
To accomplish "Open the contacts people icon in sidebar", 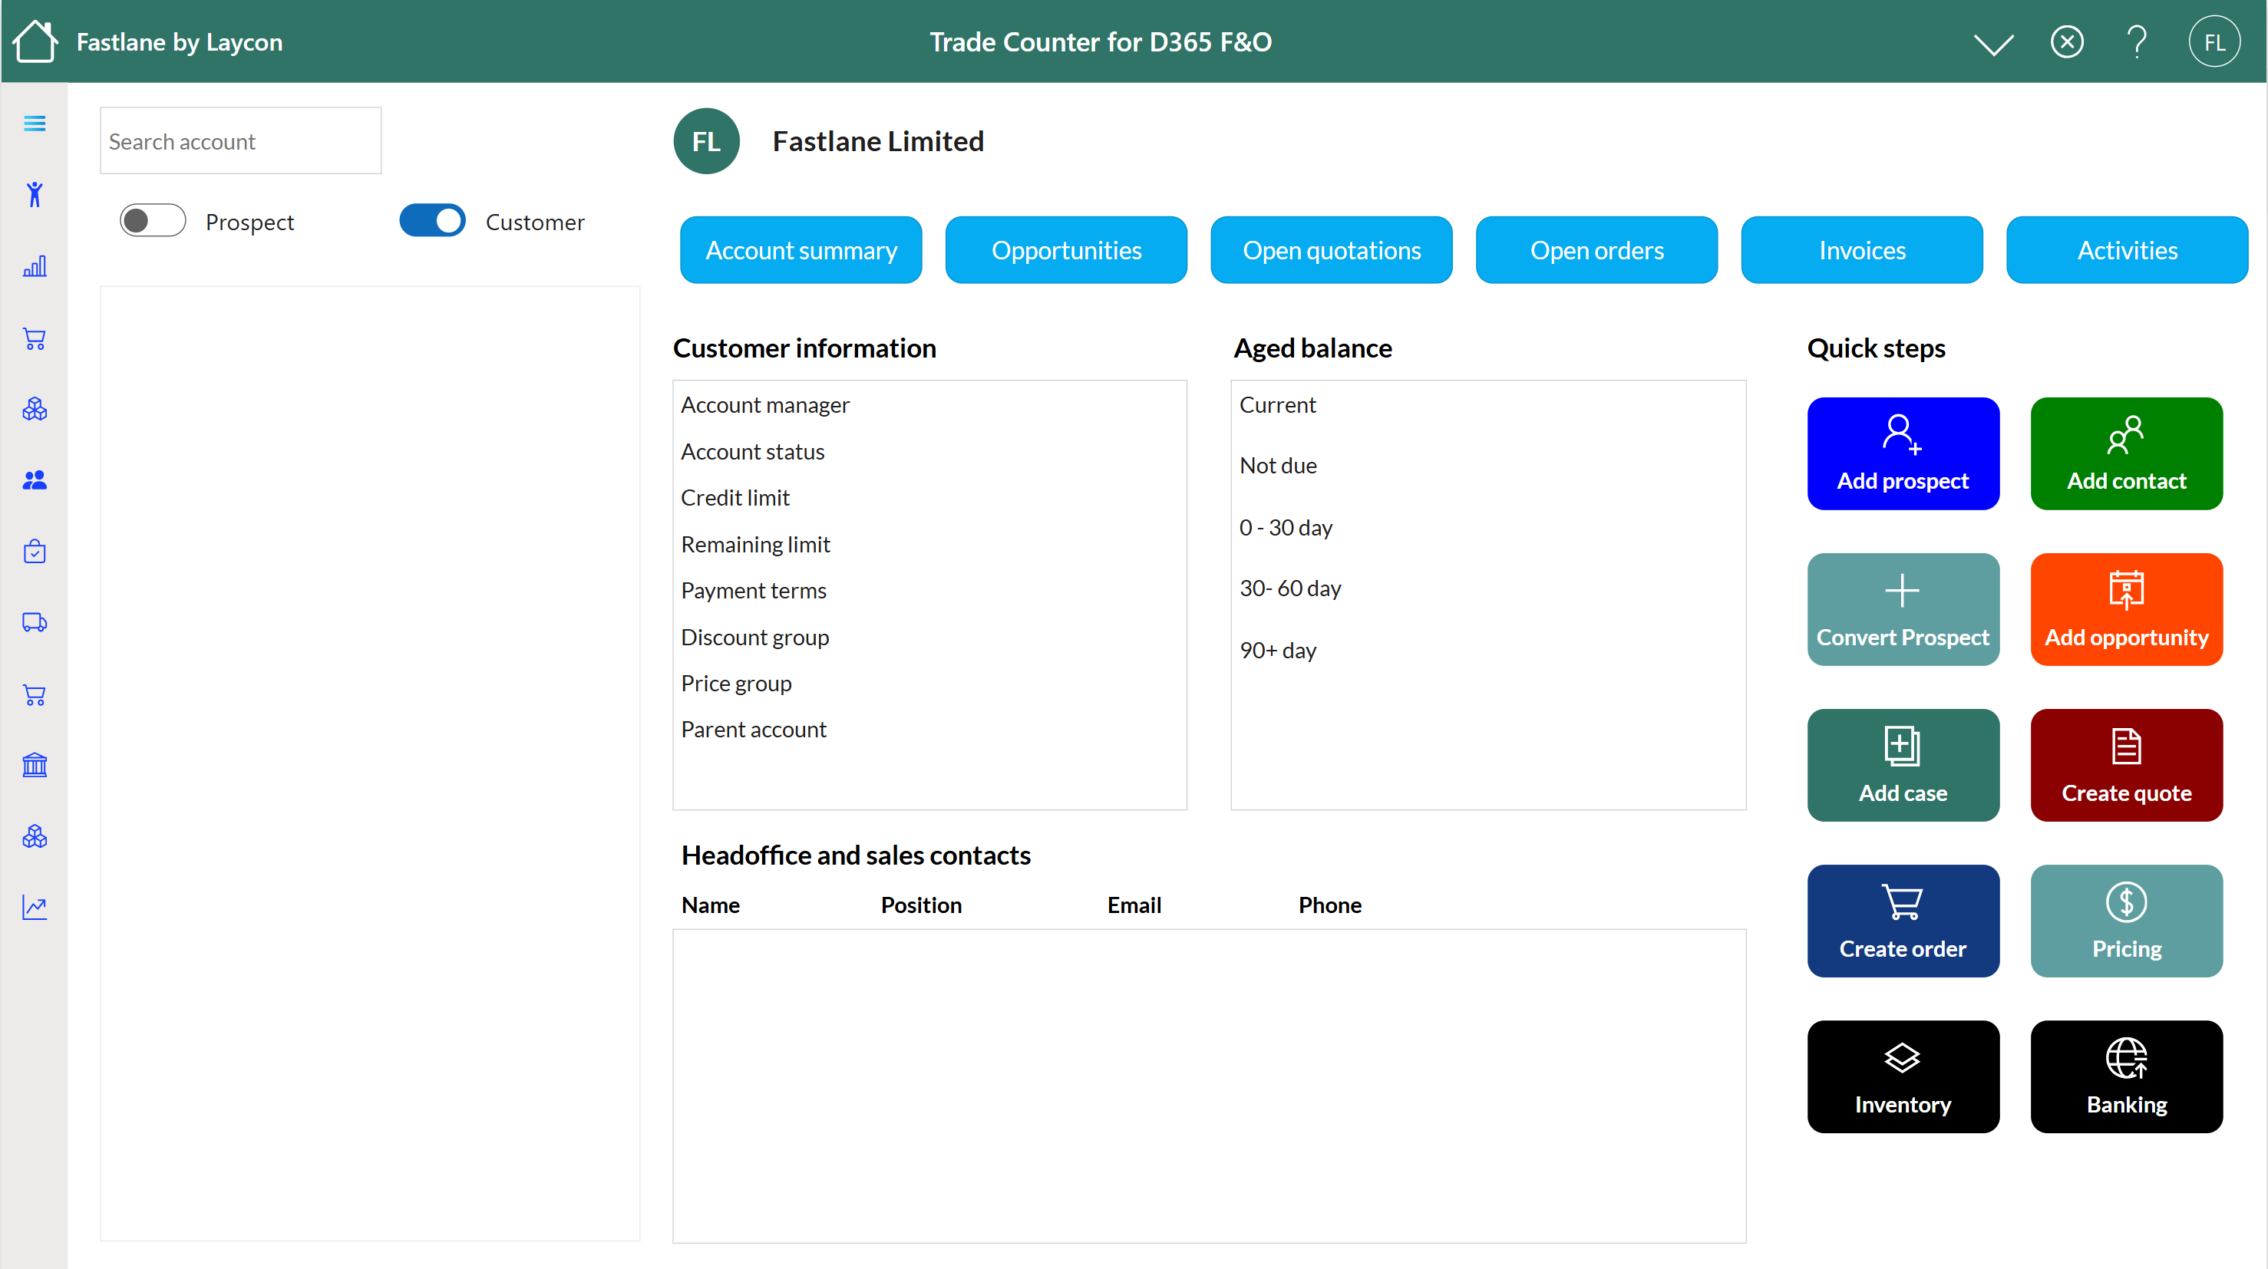I will click(x=35, y=480).
